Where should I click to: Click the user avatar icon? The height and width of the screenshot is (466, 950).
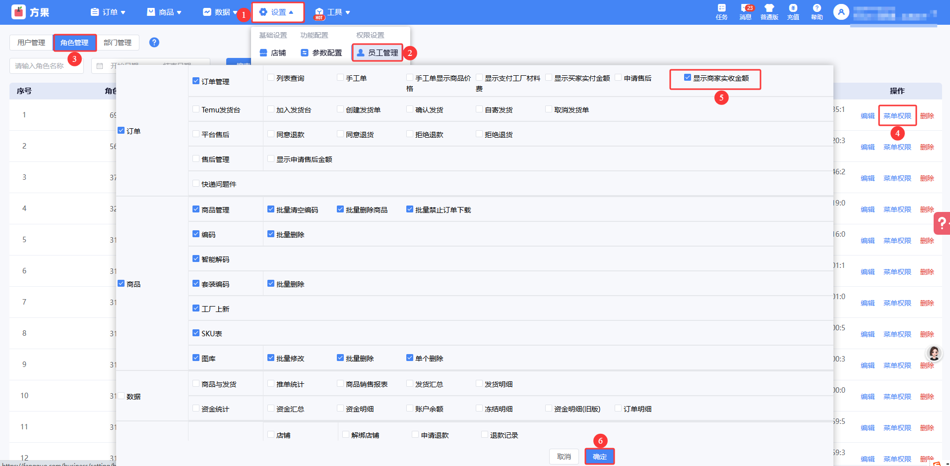point(841,12)
